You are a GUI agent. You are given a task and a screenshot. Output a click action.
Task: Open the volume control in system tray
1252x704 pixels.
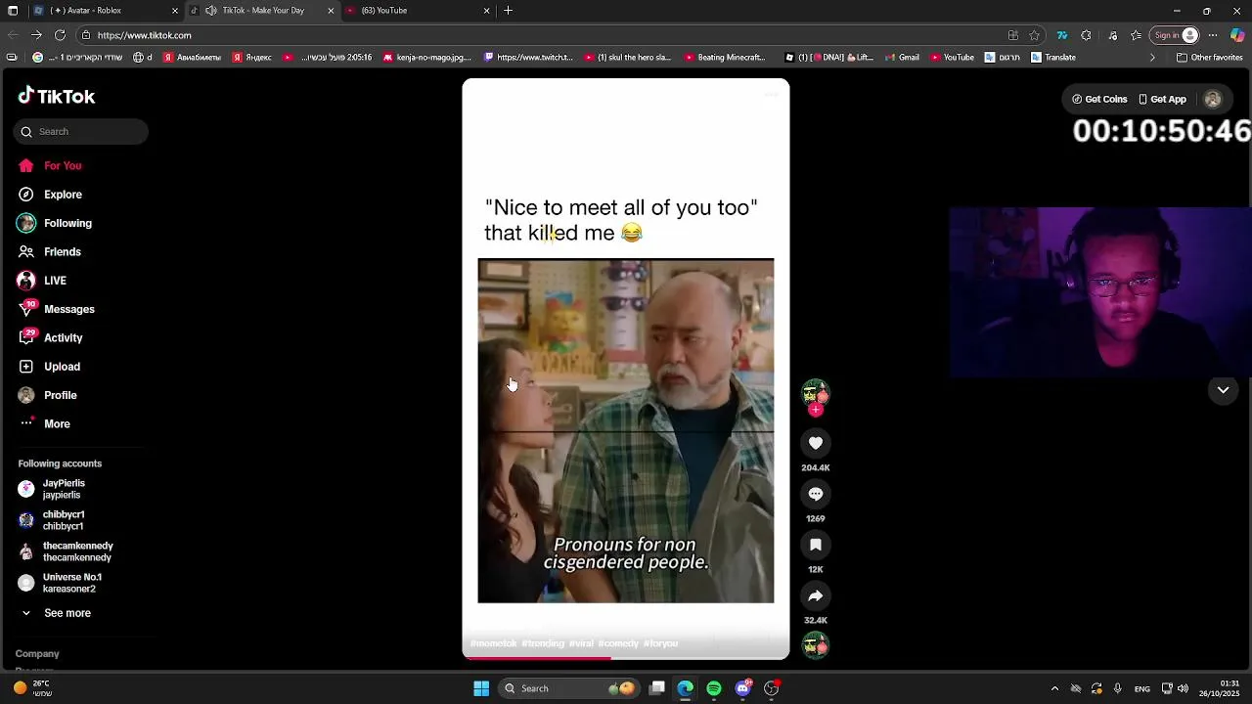[1183, 688]
